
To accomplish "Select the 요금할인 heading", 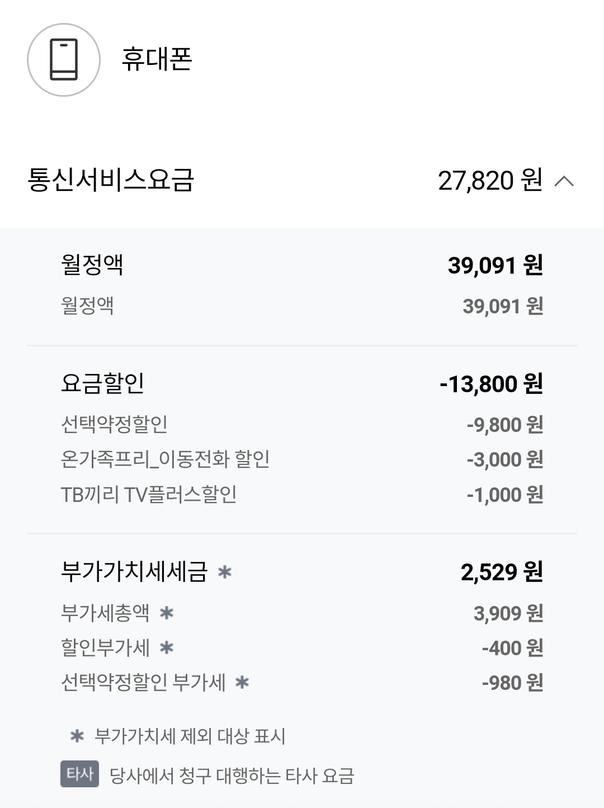I will (x=103, y=384).
